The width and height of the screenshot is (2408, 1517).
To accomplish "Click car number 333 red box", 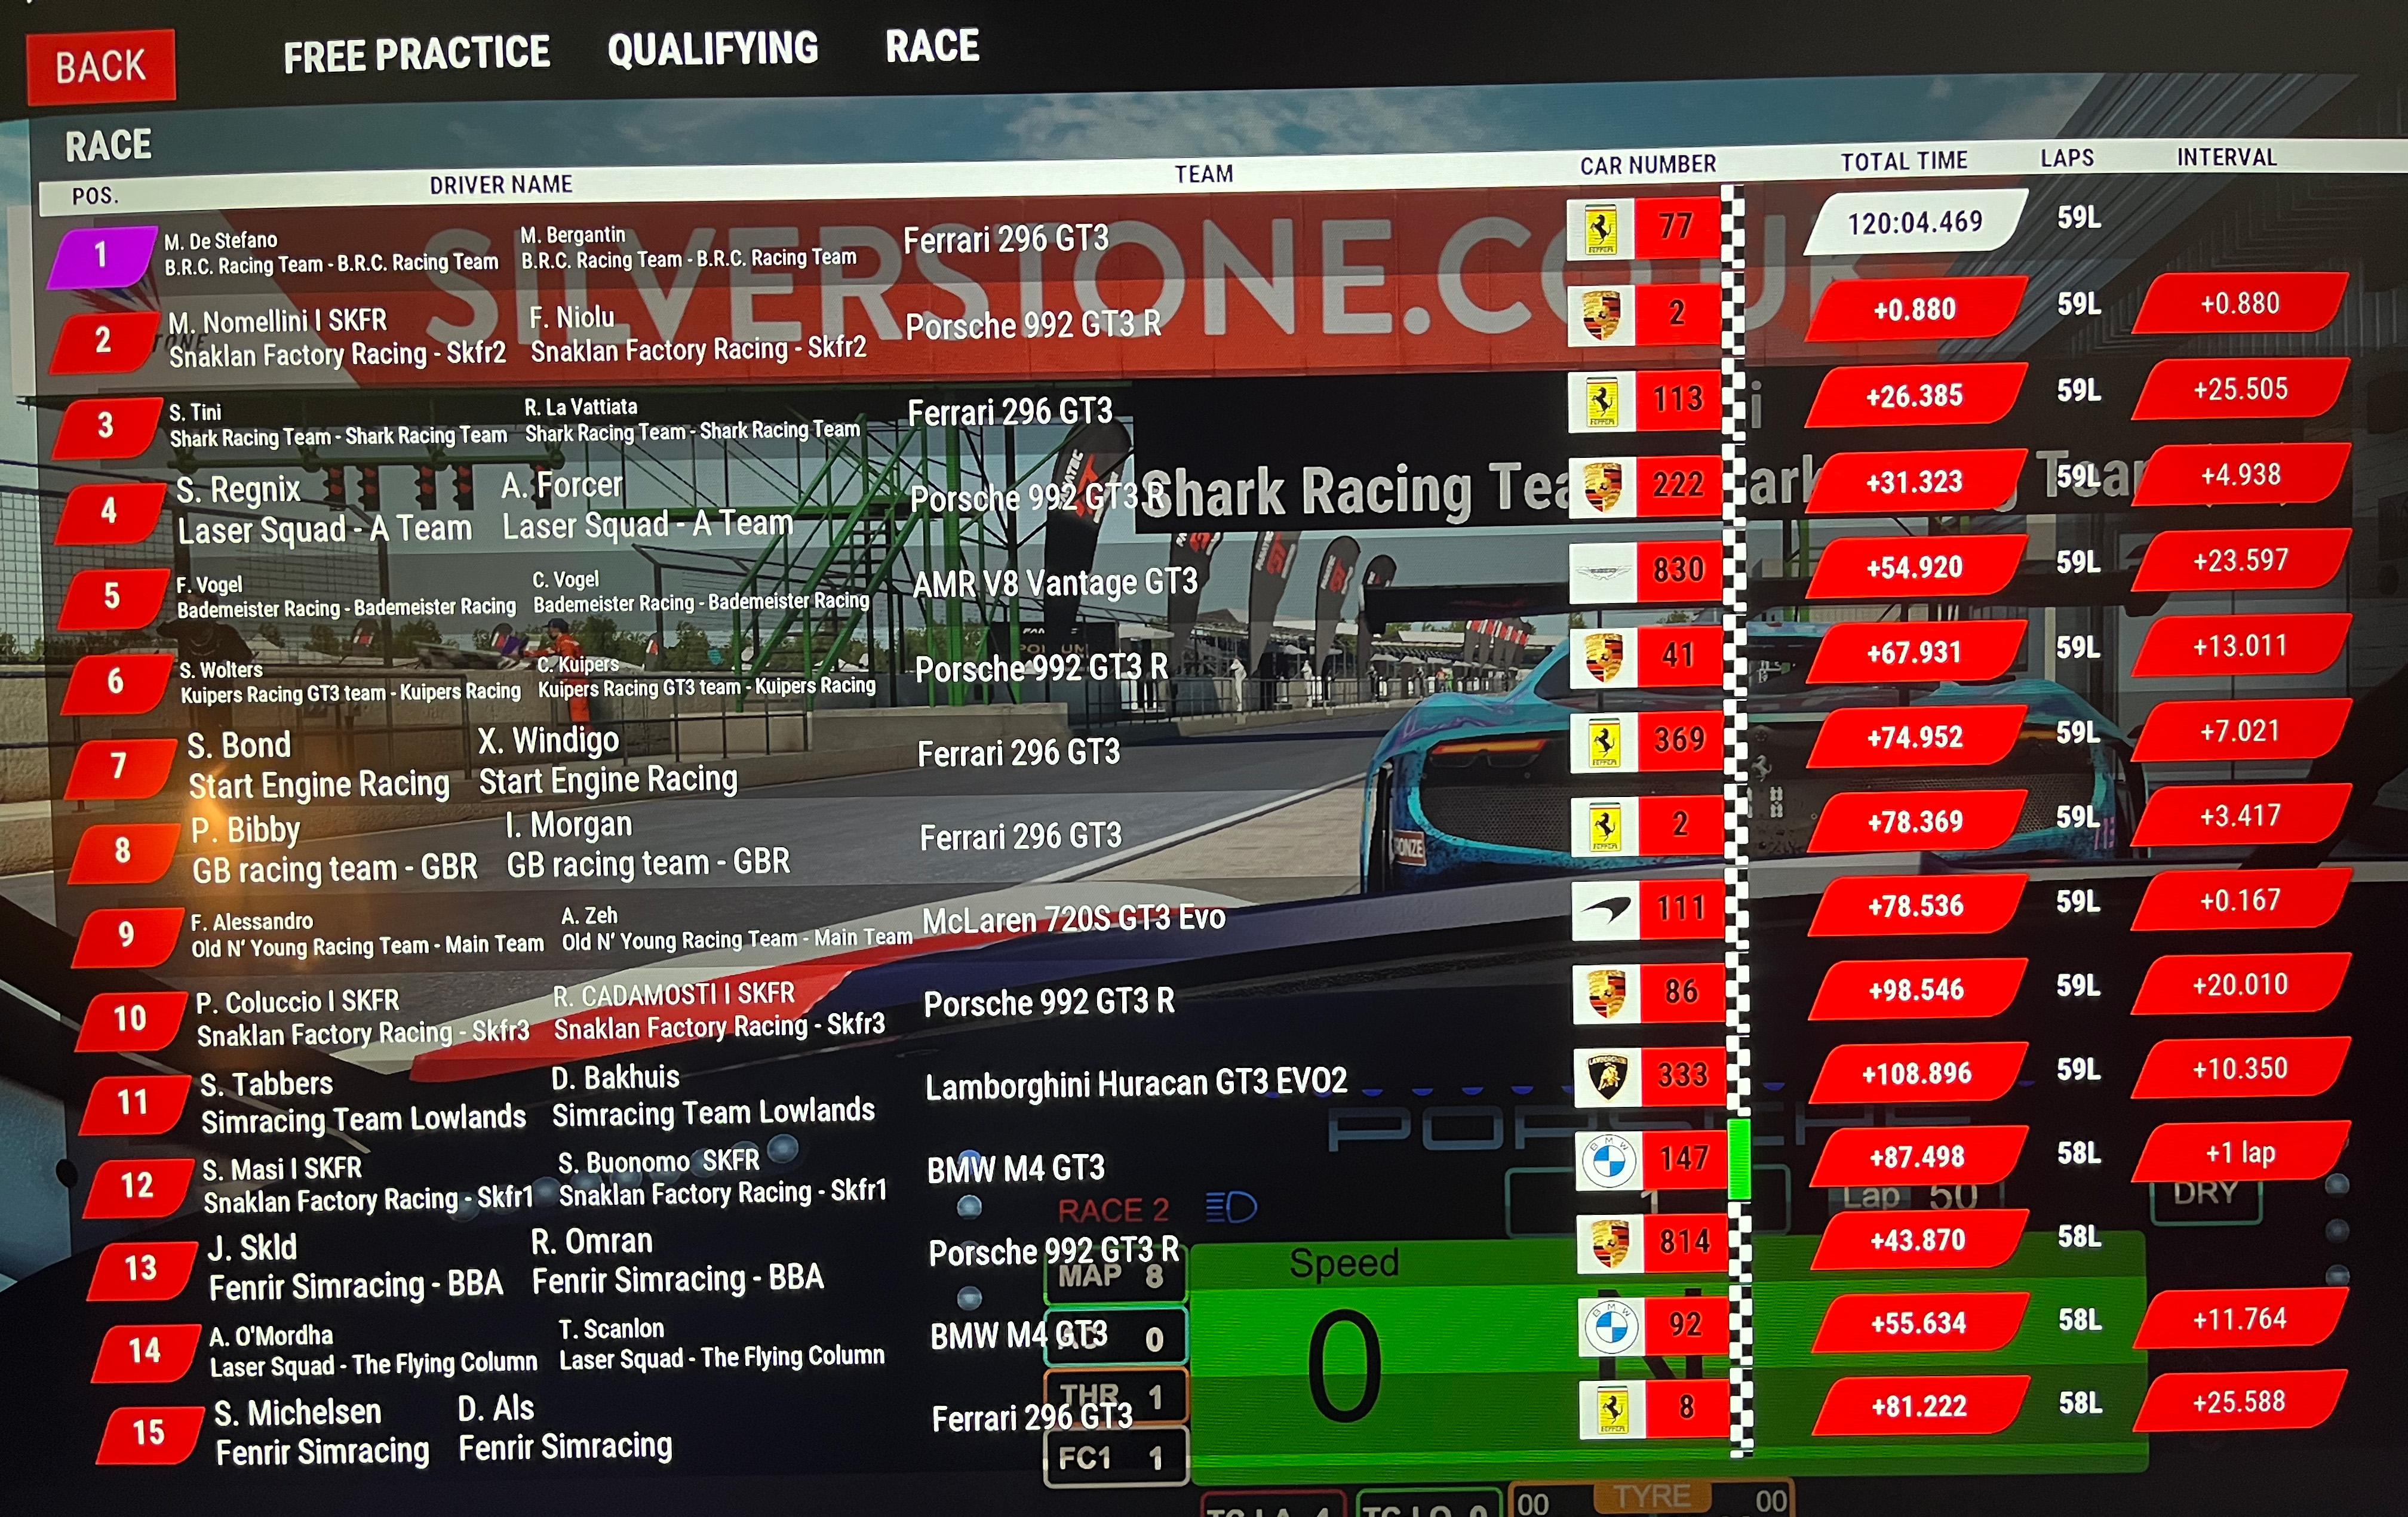I will [1684, 1076].
